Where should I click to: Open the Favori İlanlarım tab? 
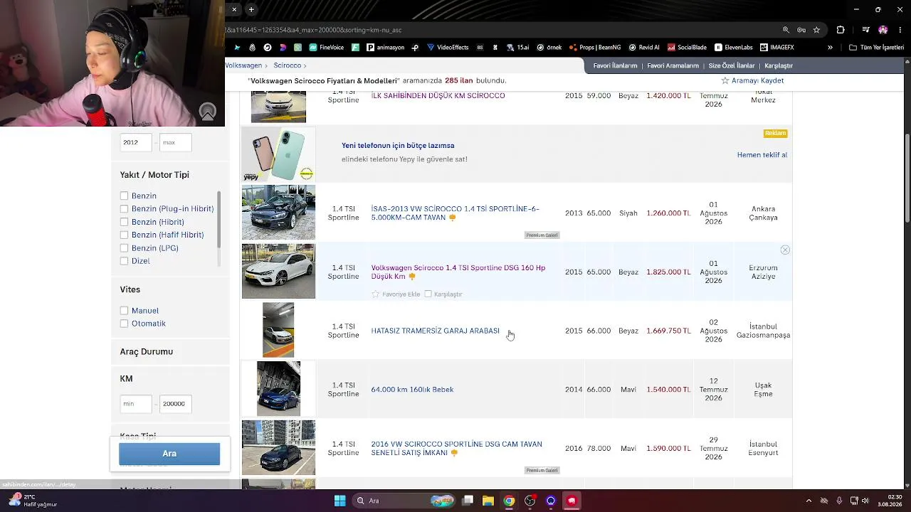click(615, 65)
